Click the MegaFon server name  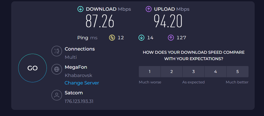(x=76, y=67)
